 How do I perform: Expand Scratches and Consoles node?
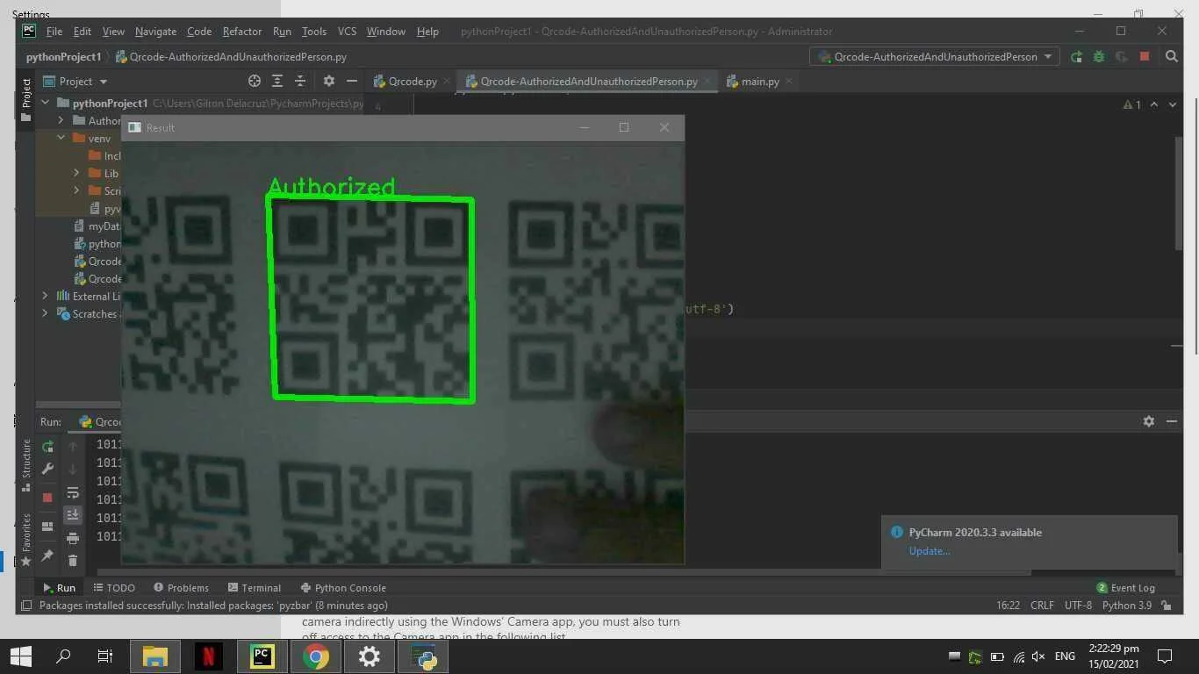[x=46, y=313]
